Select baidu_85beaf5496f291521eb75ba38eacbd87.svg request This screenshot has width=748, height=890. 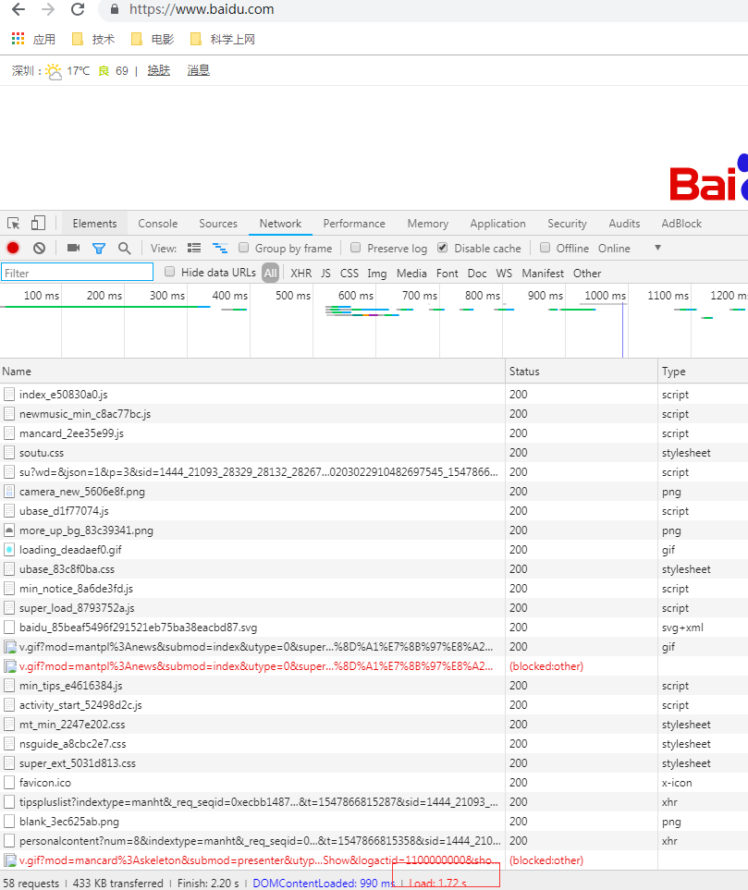374,628
